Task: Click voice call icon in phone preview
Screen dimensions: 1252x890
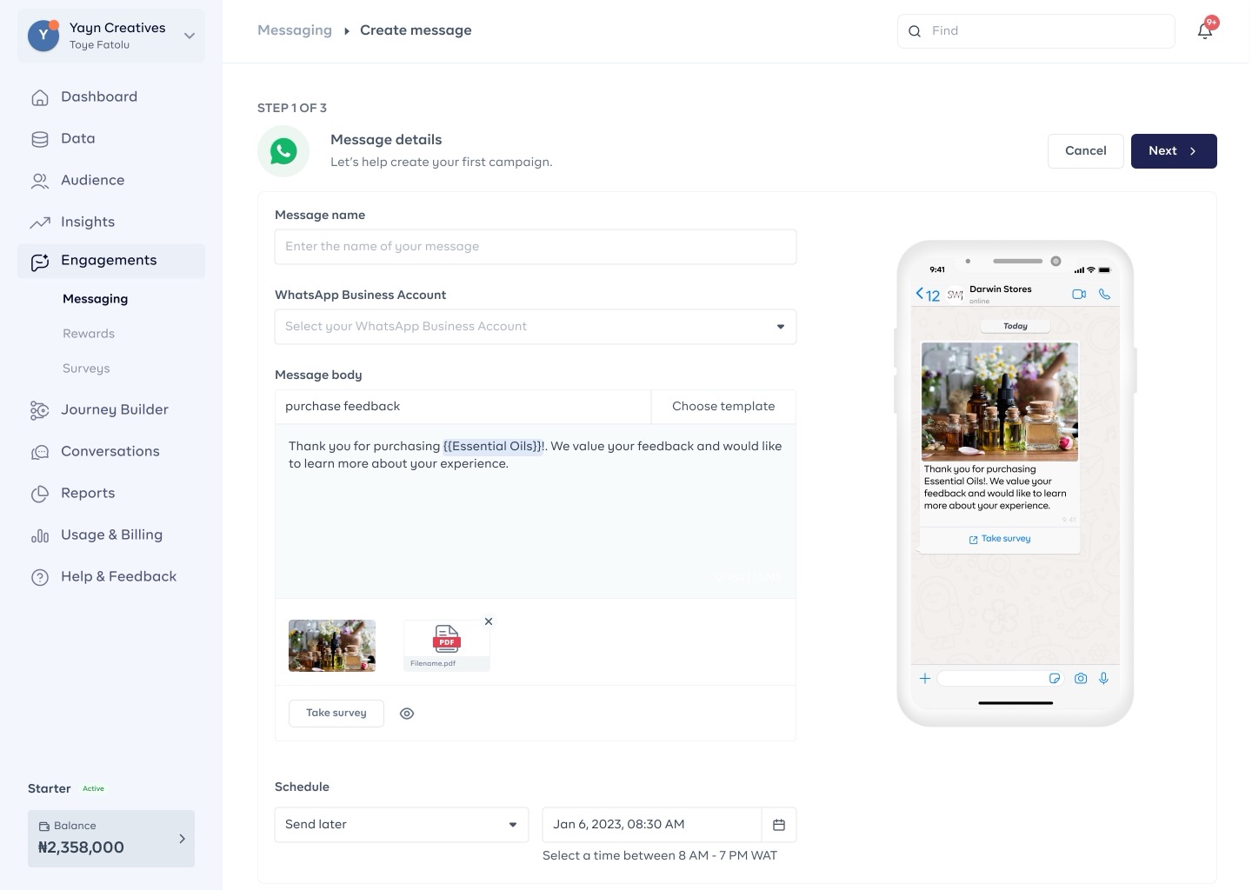Action: point(1104,295)
